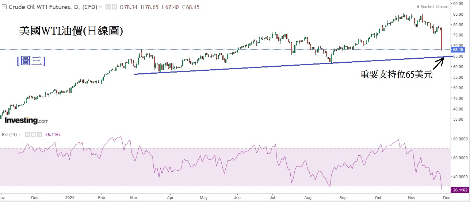The width and height of the screenshot is (470, 202).
Task: Click the 26.1162 RSI value tag on the RSI axis
Action: (x=460, y=190)
